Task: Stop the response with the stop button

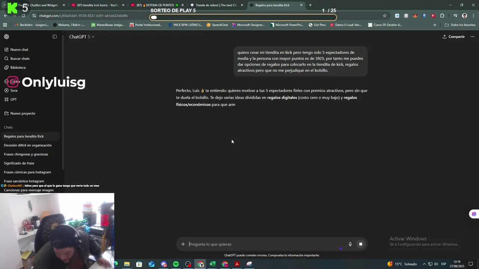Action: 361,244
